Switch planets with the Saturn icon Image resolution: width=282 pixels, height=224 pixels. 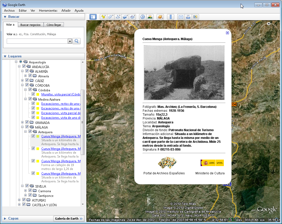pos(160,17)
